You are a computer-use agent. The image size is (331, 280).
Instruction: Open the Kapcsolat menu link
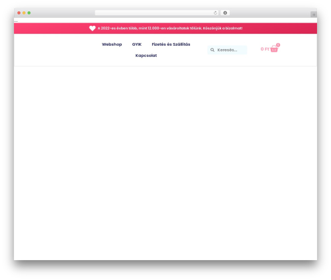(146, 56)
